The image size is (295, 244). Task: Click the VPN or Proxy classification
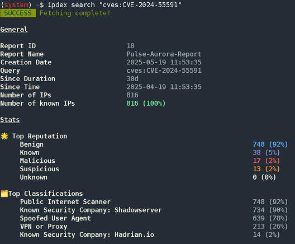coord(44,227)
